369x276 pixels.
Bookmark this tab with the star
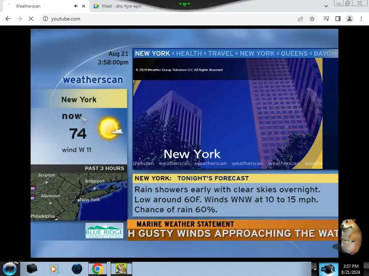[x=312, y=19]
